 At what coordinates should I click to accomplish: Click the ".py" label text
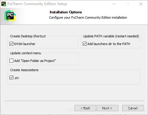(17, 78)
